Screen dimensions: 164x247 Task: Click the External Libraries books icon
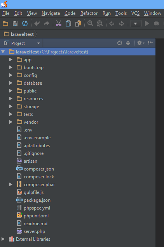pyautogui.click(x=11, y=239)
